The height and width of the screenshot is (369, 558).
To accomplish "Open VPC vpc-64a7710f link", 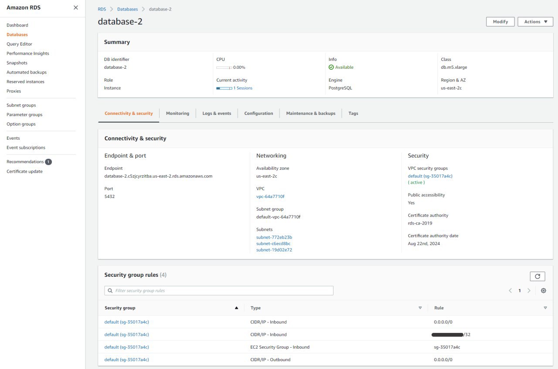I will pos(270,197).
